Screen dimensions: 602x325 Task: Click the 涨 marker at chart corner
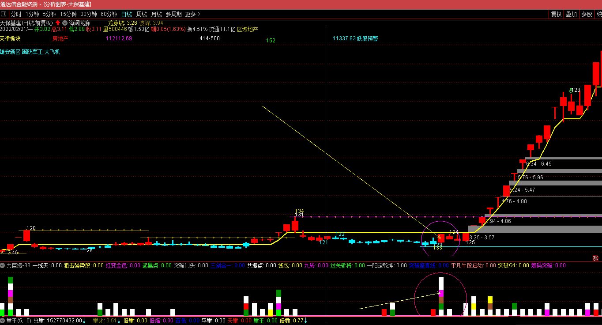click(595, 258)
